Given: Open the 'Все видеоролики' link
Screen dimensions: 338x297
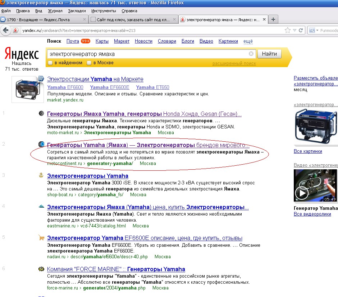Looking at the screenshot, I should pyautogui.click(x=312, y=214).
